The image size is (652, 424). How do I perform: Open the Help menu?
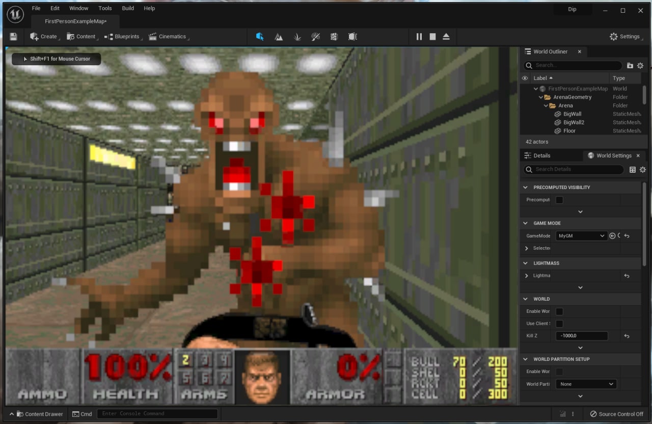tap(149, 8)
